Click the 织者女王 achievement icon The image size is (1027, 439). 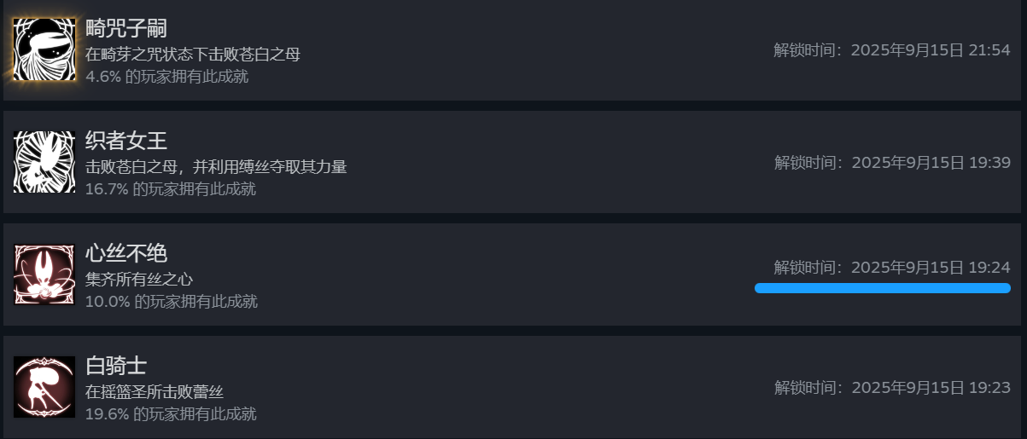(x=44, y=162)
